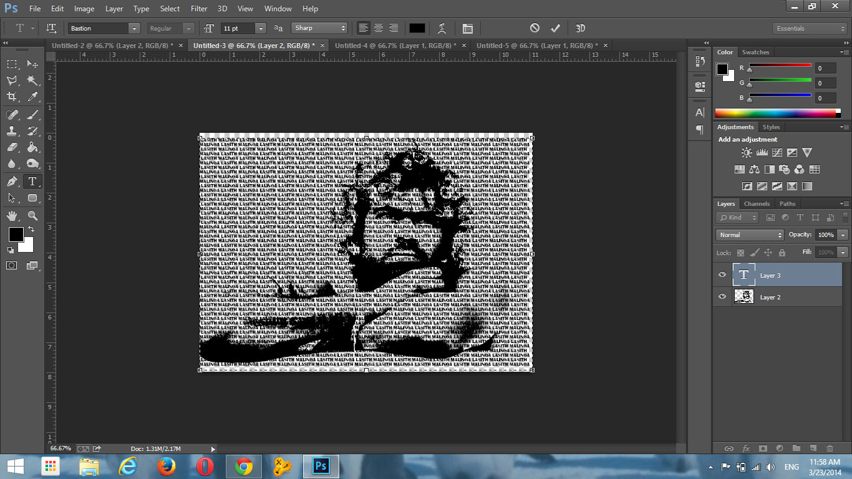Center align the text
Screen dimensions: 852x479
[378, 28]
